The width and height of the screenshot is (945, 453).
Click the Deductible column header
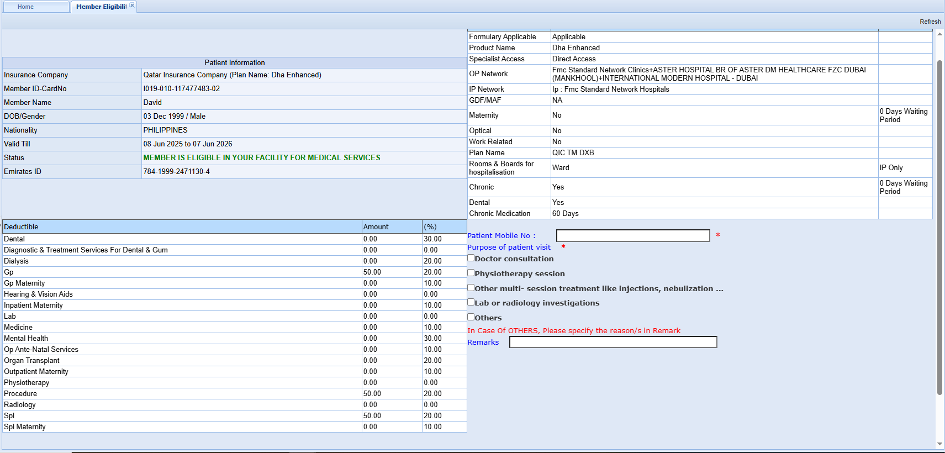(182, 227)
